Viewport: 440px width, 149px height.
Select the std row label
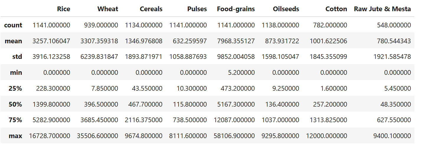(x=17, y=57)
